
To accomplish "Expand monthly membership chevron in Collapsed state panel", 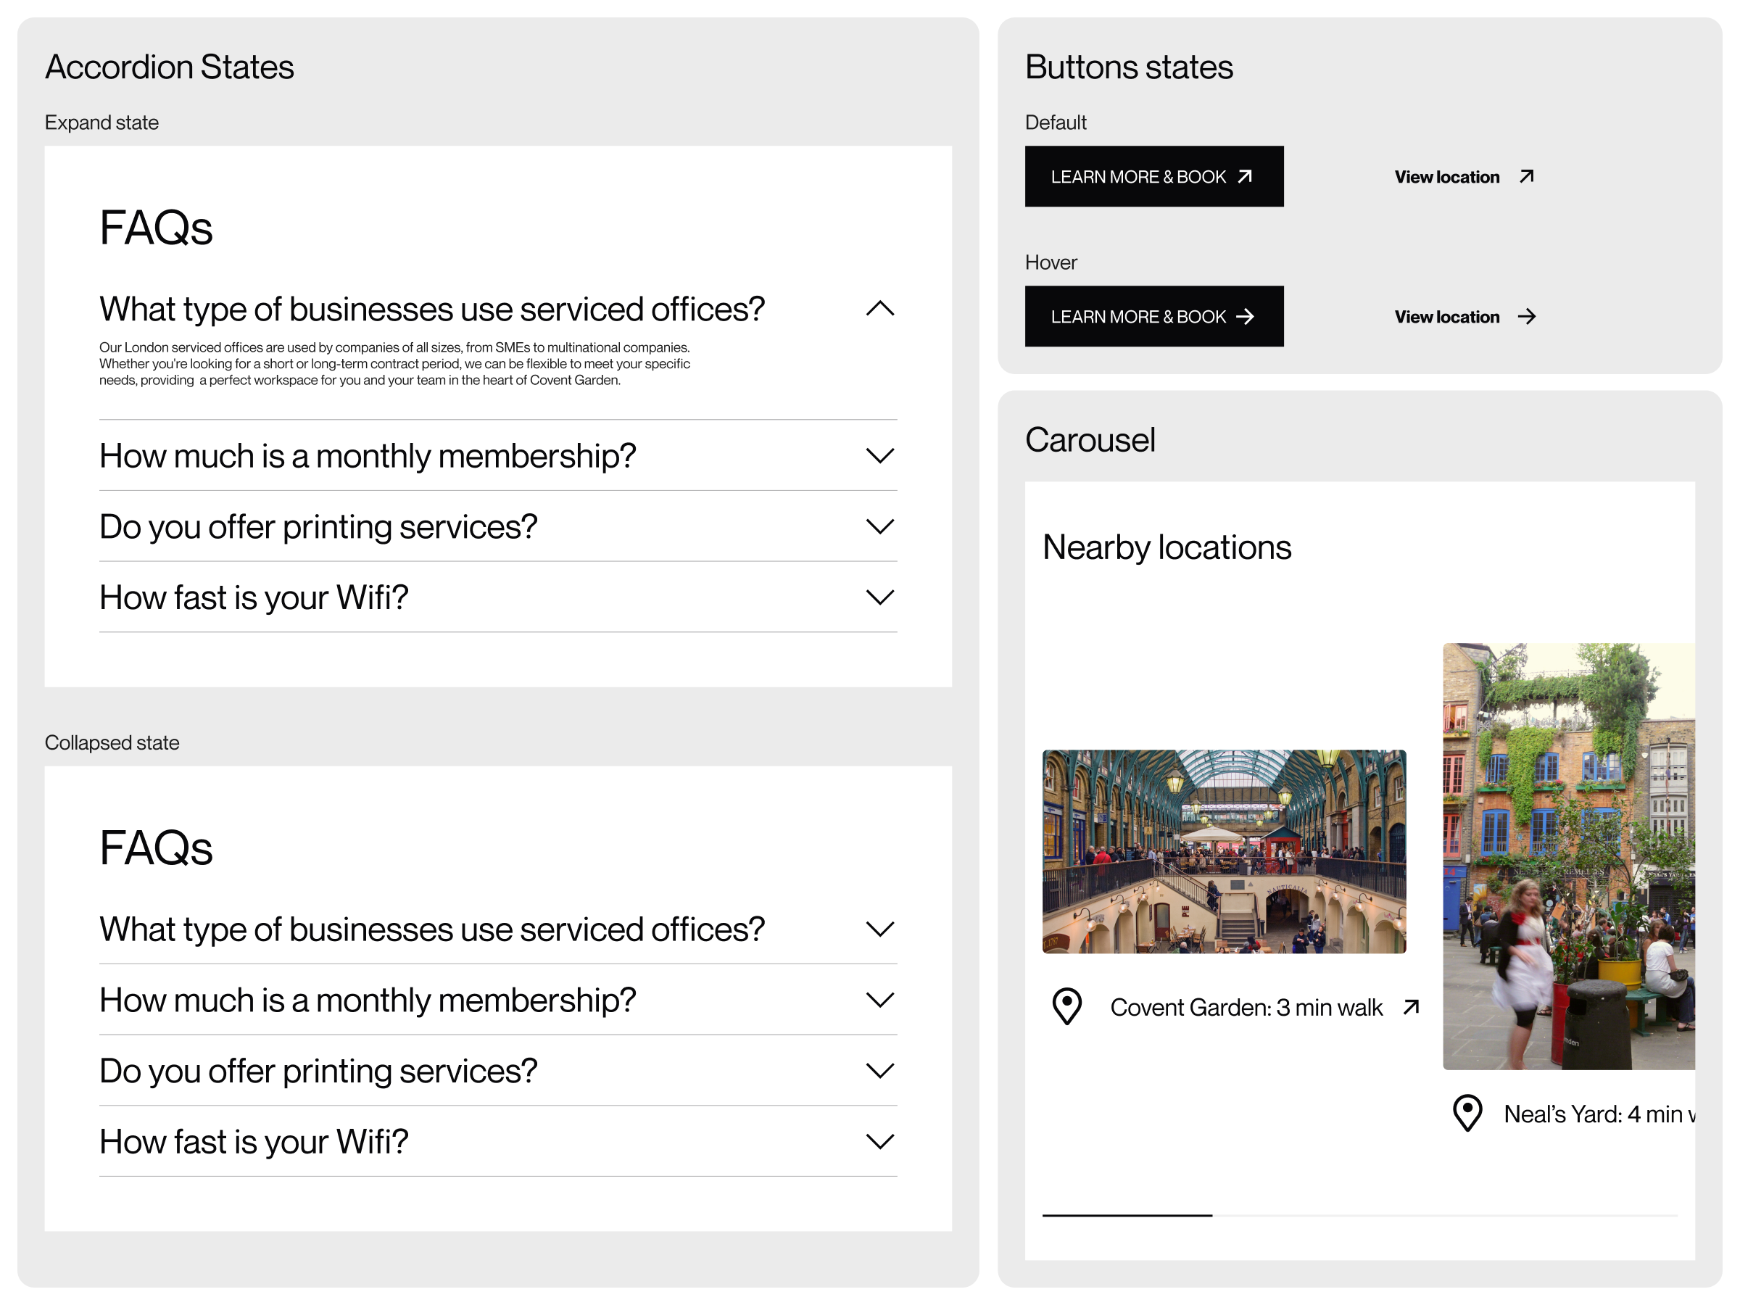I will 879,1000.
